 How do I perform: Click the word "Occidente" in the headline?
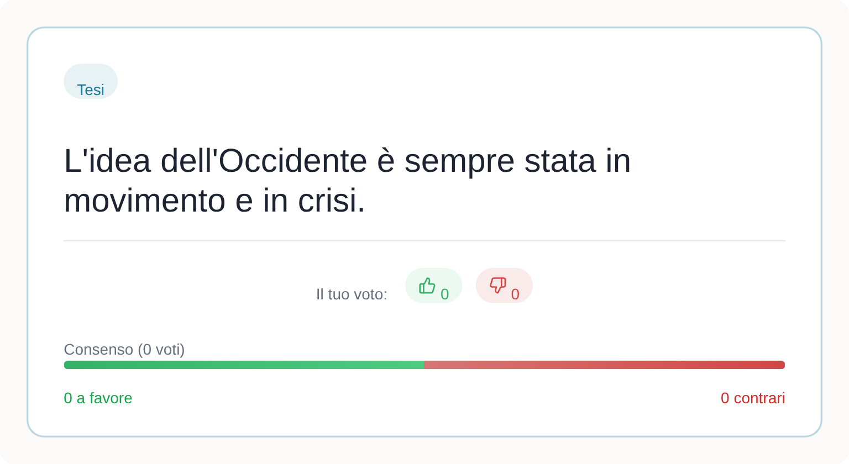pyautogui.click(x=293, y=161)
